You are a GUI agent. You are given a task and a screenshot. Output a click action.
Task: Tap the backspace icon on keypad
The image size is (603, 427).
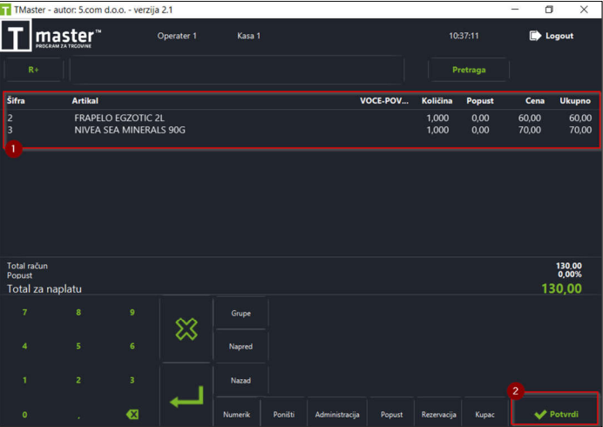point(132,414)
